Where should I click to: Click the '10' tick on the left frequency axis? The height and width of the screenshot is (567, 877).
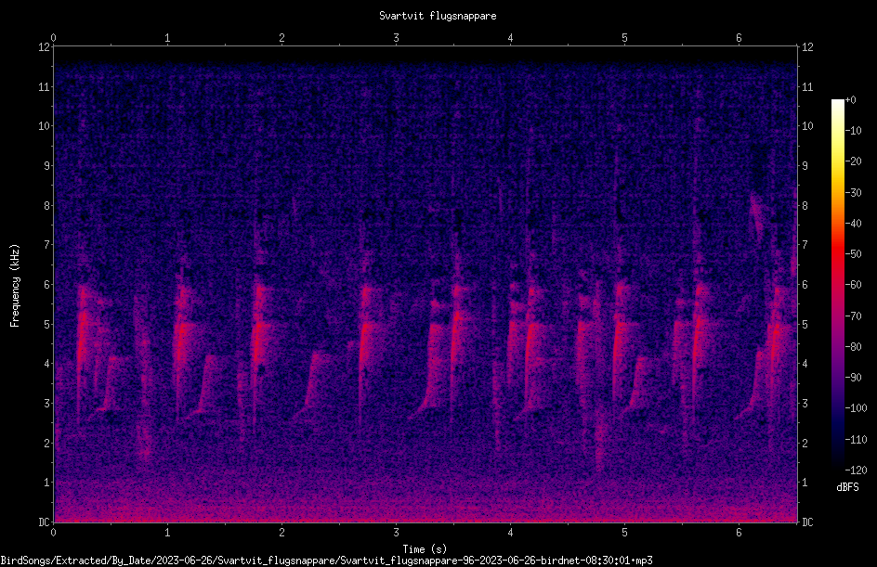coord(44,126)
